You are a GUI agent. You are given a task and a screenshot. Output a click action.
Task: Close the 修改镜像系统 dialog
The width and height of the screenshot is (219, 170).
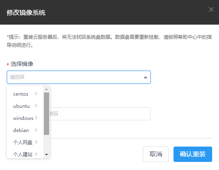point(211,10)
